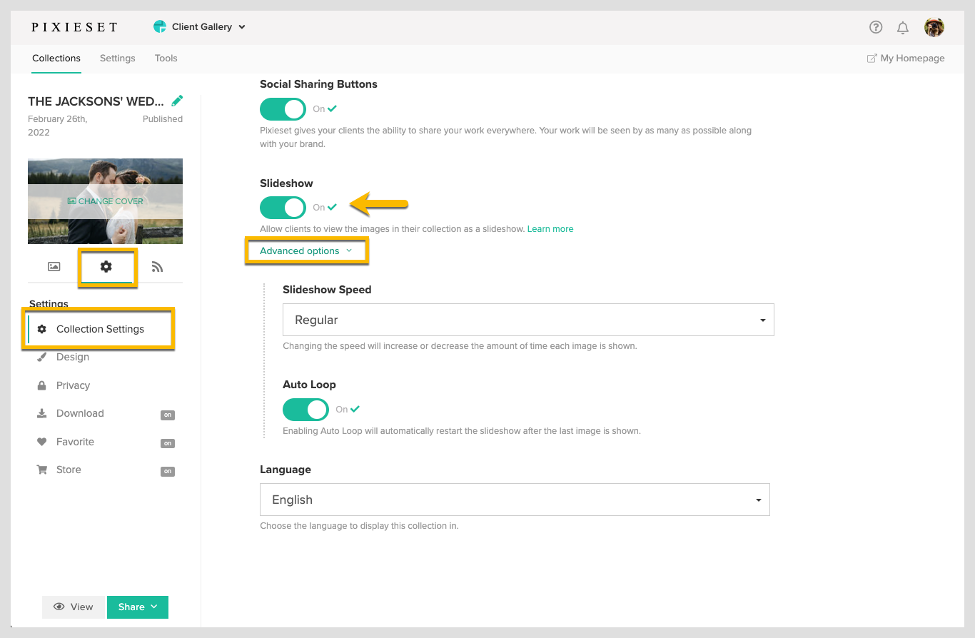Follow the slideshow Learn more link
The width and height of the screenshot is (975, 638).
tap(550, 229)
